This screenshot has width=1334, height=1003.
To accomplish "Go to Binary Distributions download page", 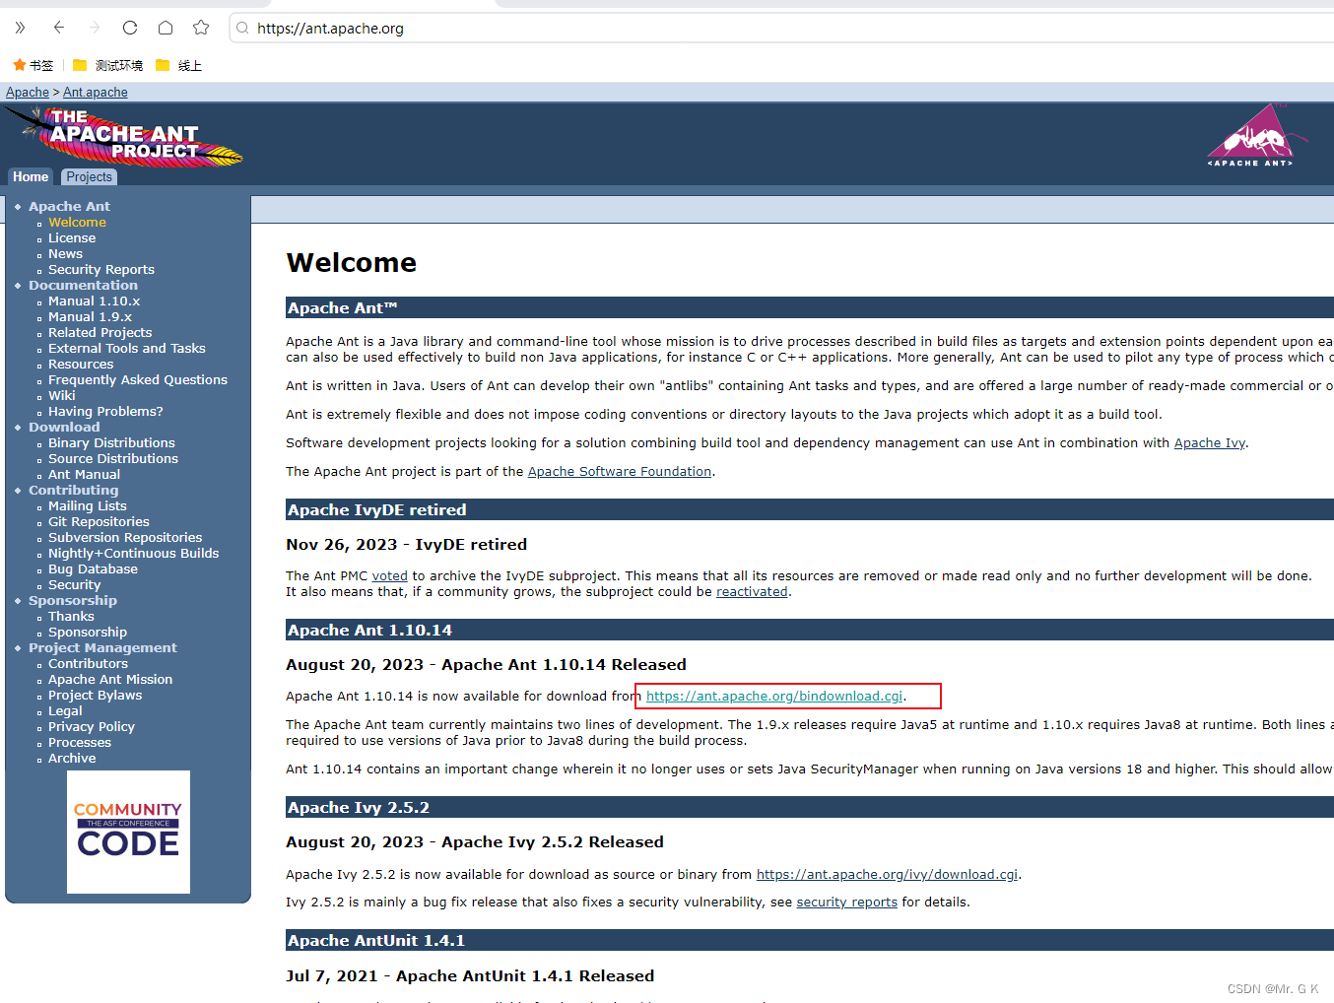I will pos(111,443).
